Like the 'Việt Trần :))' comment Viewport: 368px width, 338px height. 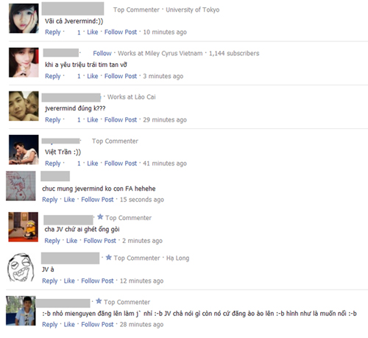(x=93, y=163)
